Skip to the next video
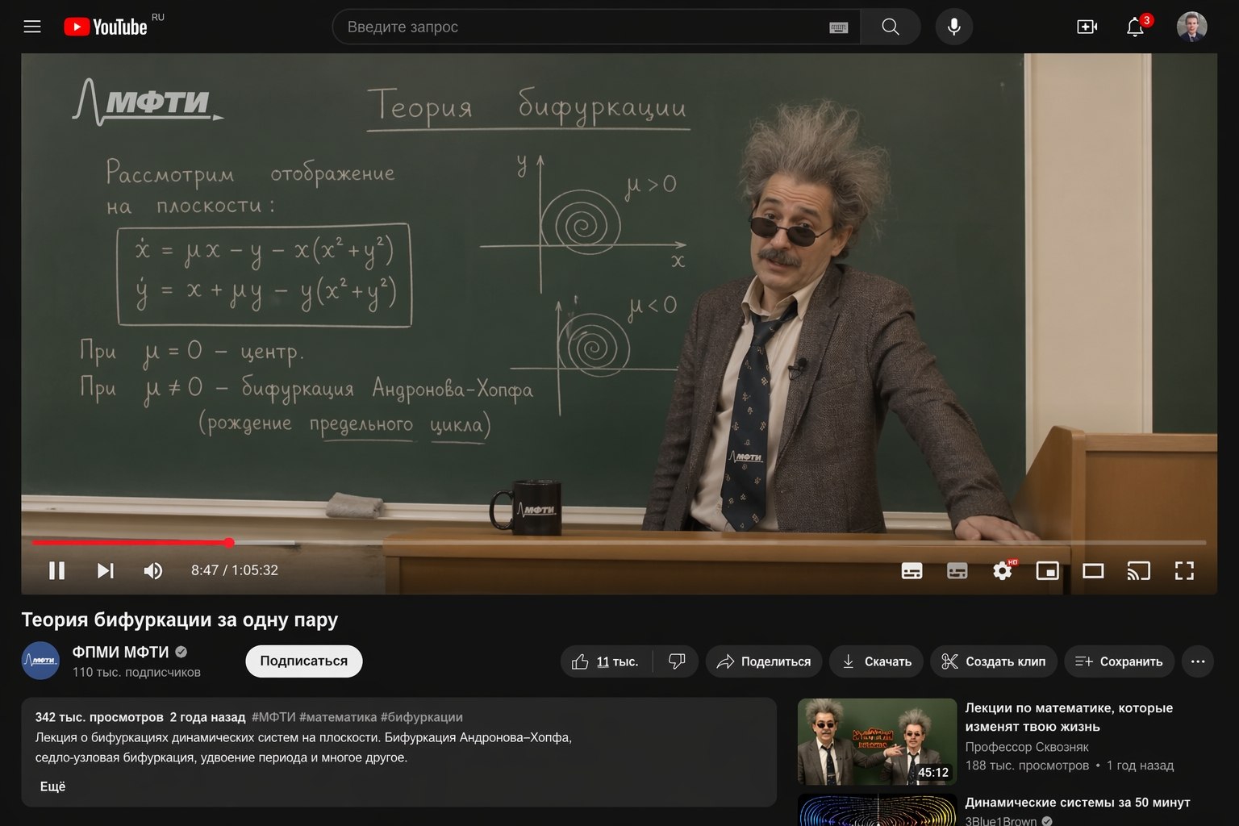The width and height of the screenshot is (1239, 826). click(105, 570)
